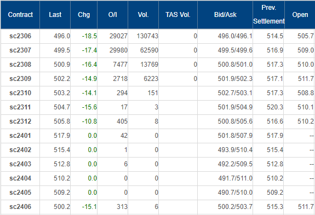The width and height of the screenshot is (315, 215).
Task: Click the TAS Vol. column header
Action: tap(178, 15)
